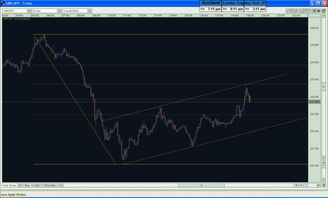Click the Sell button

(37, 185)
